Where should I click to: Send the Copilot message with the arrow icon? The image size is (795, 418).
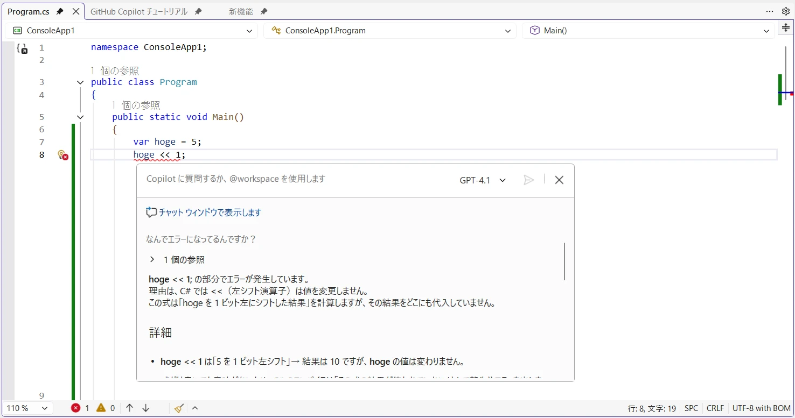click(x=529, y=180)
